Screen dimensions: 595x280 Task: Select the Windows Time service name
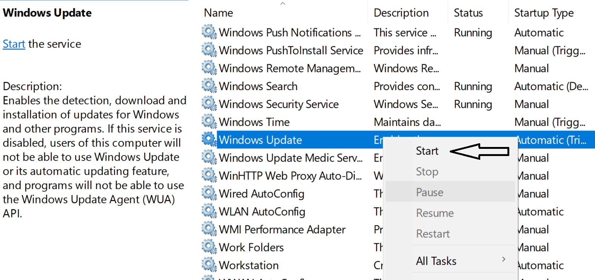point(254,122)
